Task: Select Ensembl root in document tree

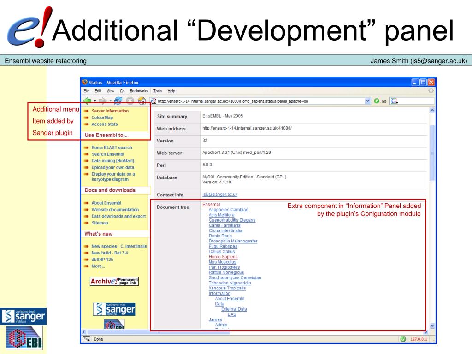Action: pyautogui.click(x=211, y=204)
